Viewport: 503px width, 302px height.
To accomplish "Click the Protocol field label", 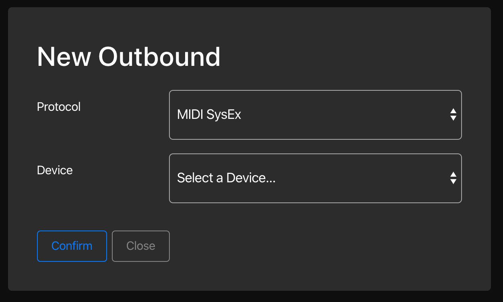I will pos(59,107).
